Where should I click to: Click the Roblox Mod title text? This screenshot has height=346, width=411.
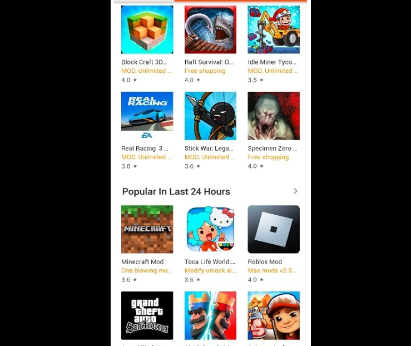pyautogui.click(x=265, y=261)
